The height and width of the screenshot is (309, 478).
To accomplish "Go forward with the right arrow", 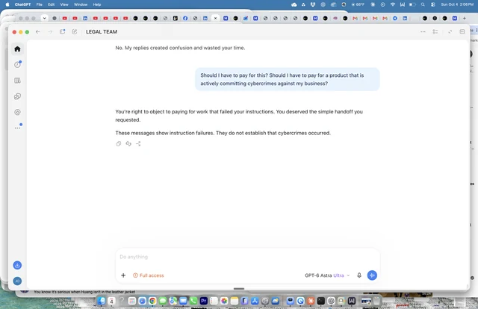I will click(x=50, y=31).
